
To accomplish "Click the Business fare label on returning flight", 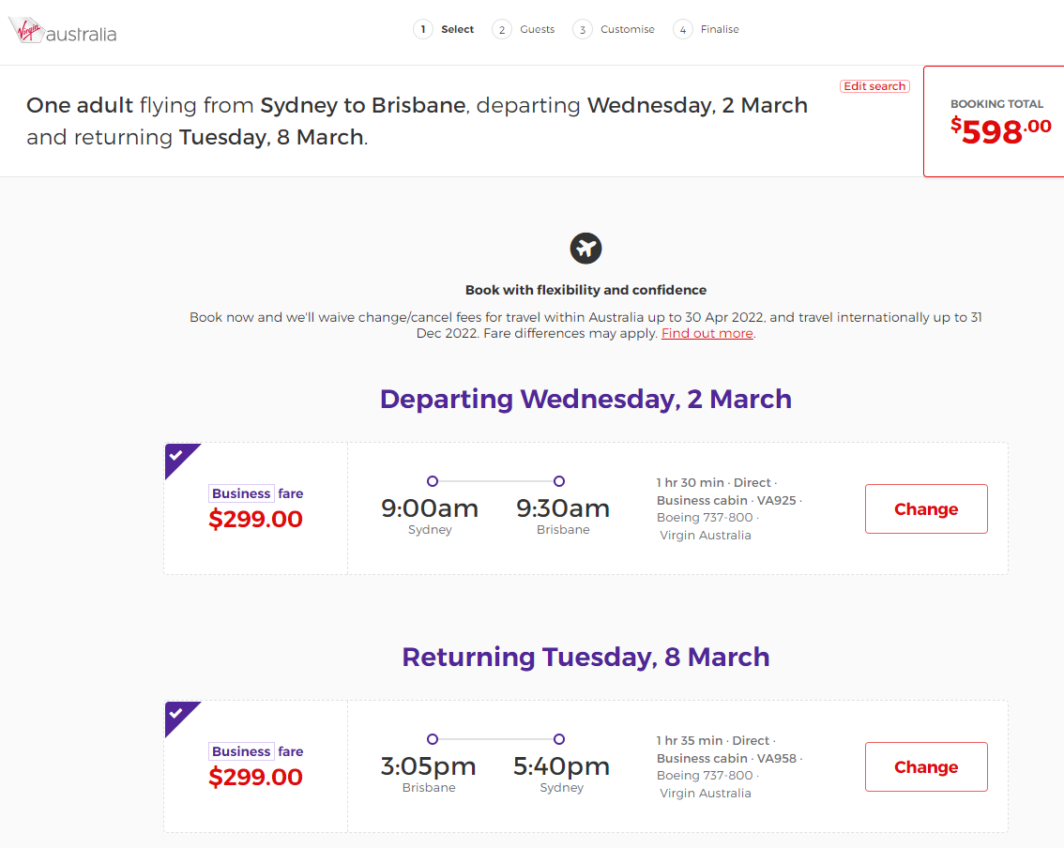I will click(257, 751).
